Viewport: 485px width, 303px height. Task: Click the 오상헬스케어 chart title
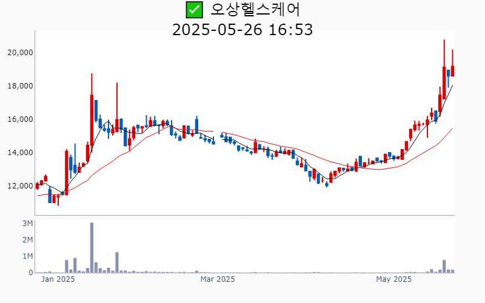click(x=255, y=10)
